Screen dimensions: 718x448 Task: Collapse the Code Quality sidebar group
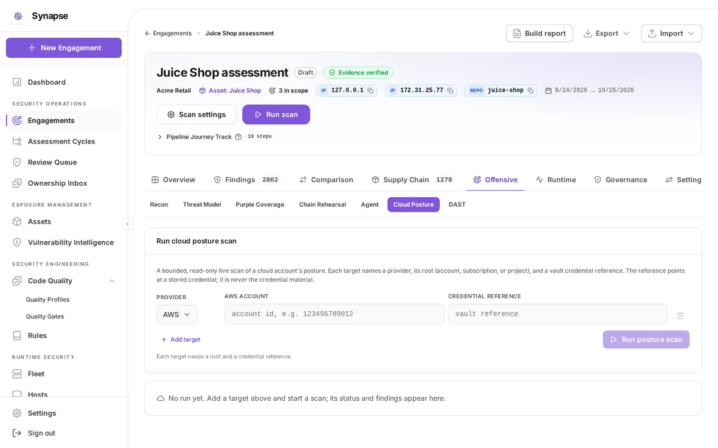coord(111,281)
